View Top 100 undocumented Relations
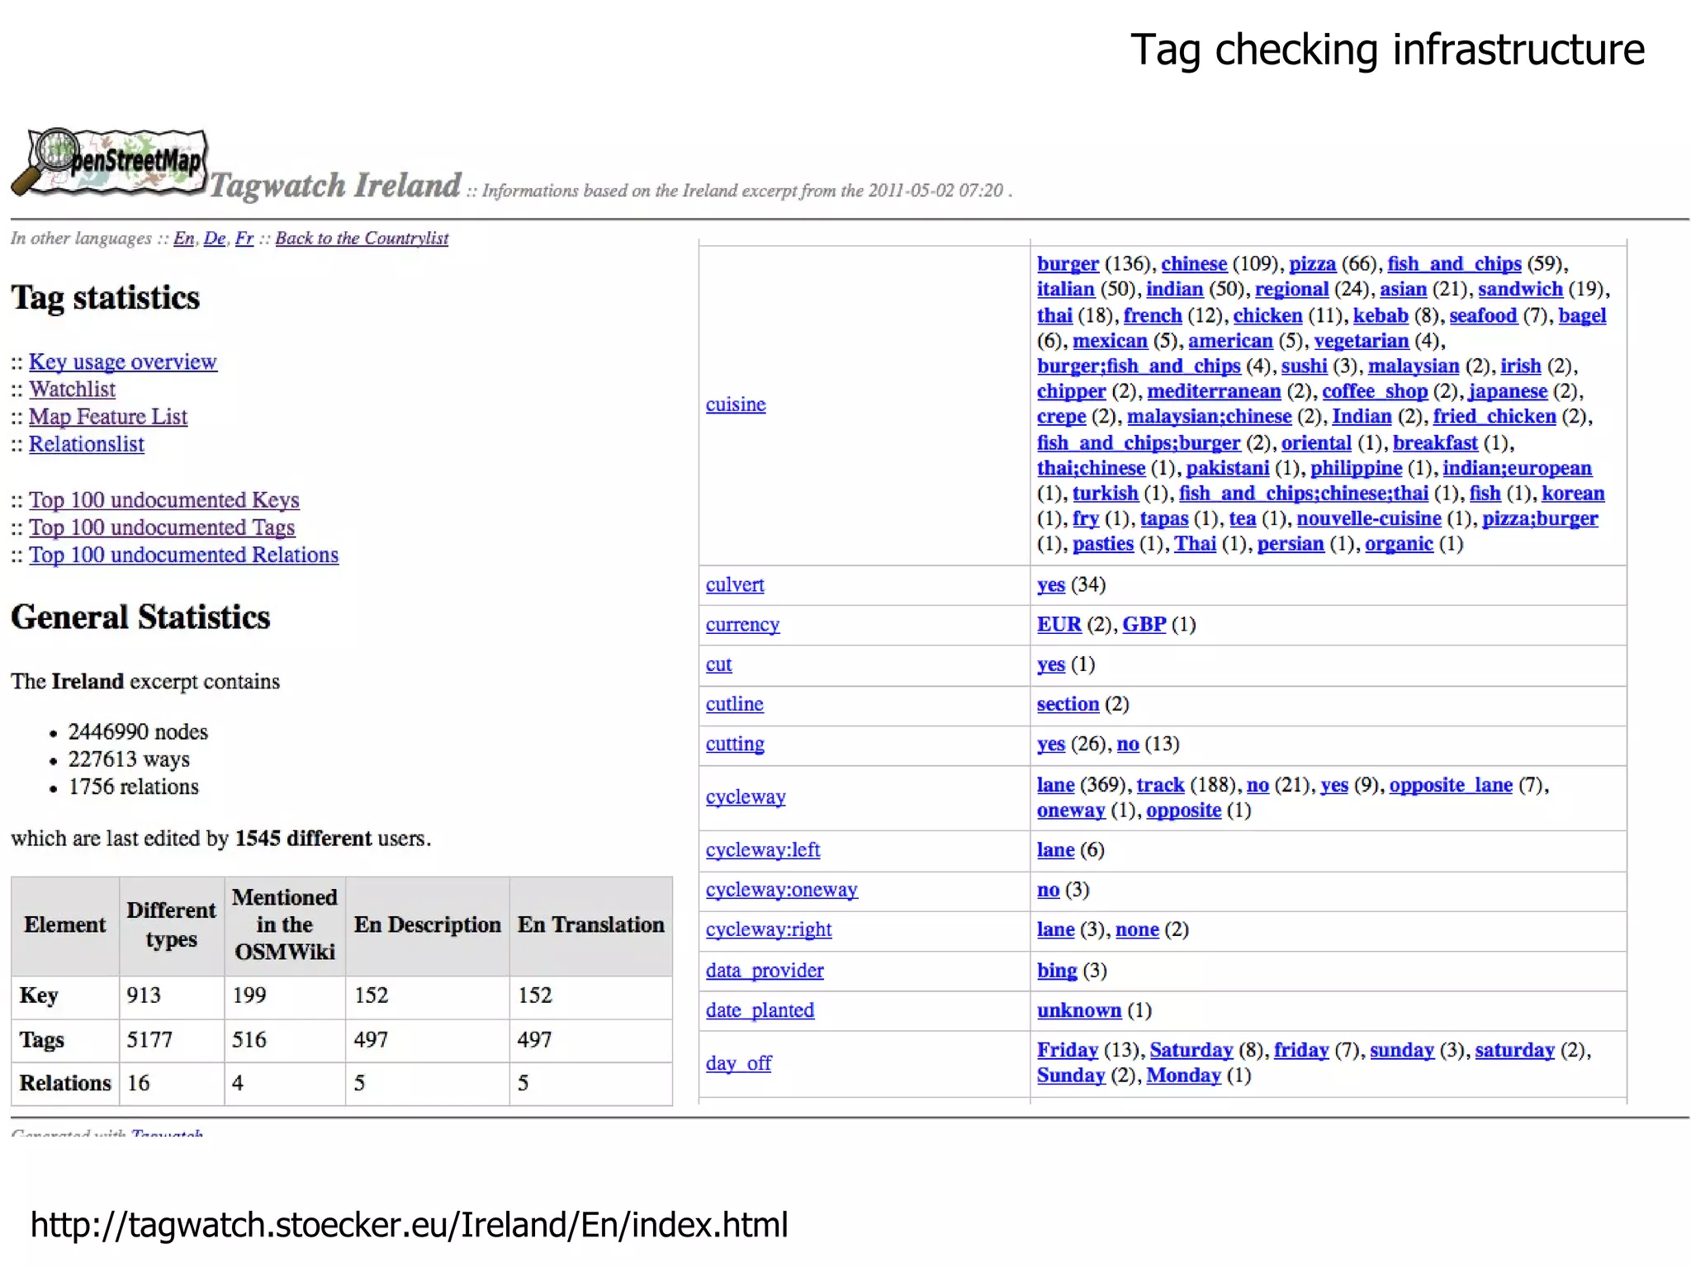The height and width of the screenshot is (1267, 1691). point(183,555)
